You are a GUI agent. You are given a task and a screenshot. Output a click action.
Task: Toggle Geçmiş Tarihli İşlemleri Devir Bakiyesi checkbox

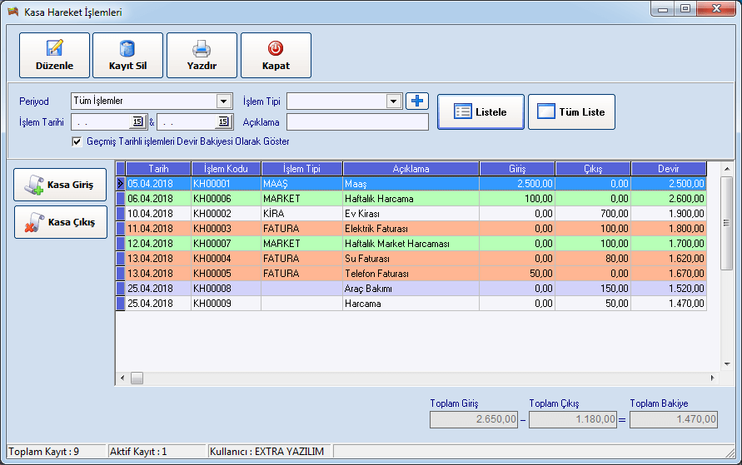tap(77, 142)
